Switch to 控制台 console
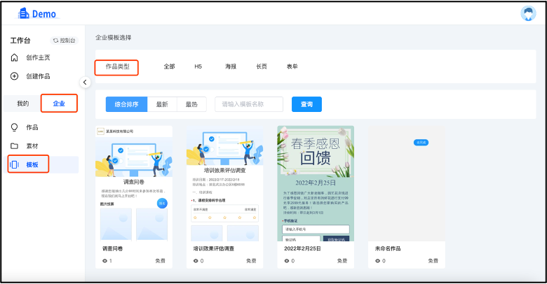The width and height of the screenshot is (547, 284). pyautogui.click(x=63, y=41)
